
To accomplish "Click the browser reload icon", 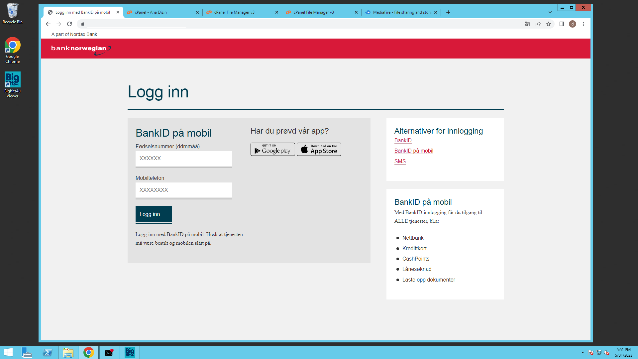I will click(x=69, y=24).
